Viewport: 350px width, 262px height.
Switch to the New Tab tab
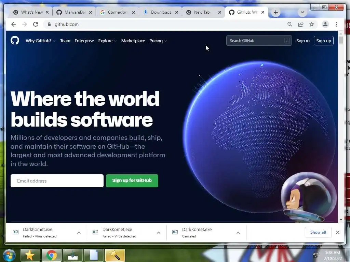coord(201,12)
